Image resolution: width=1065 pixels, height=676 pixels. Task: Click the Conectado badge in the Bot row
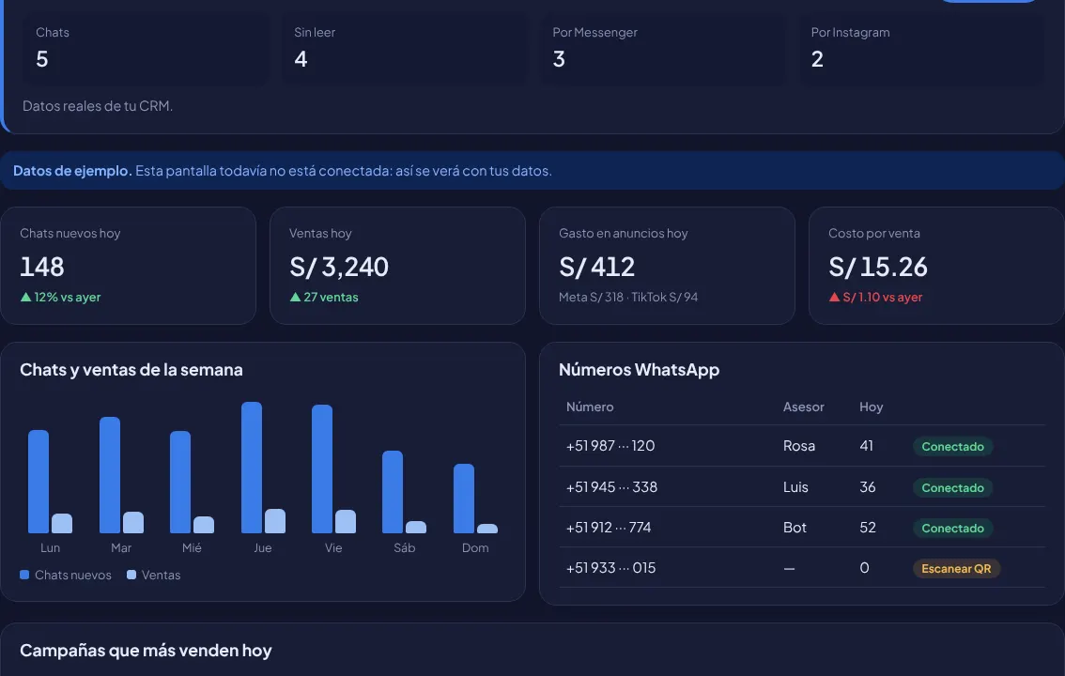tap(952, 528)
